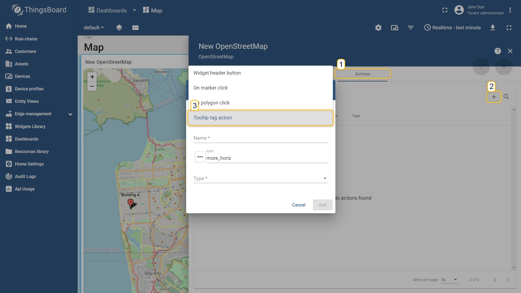Viewport: 521px width, 293px height.
Task: Add a new action with plus icon
Action: coord(494,97)
